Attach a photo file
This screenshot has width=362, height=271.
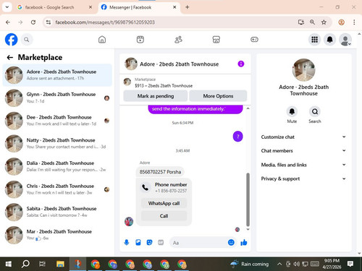[138, 242]
